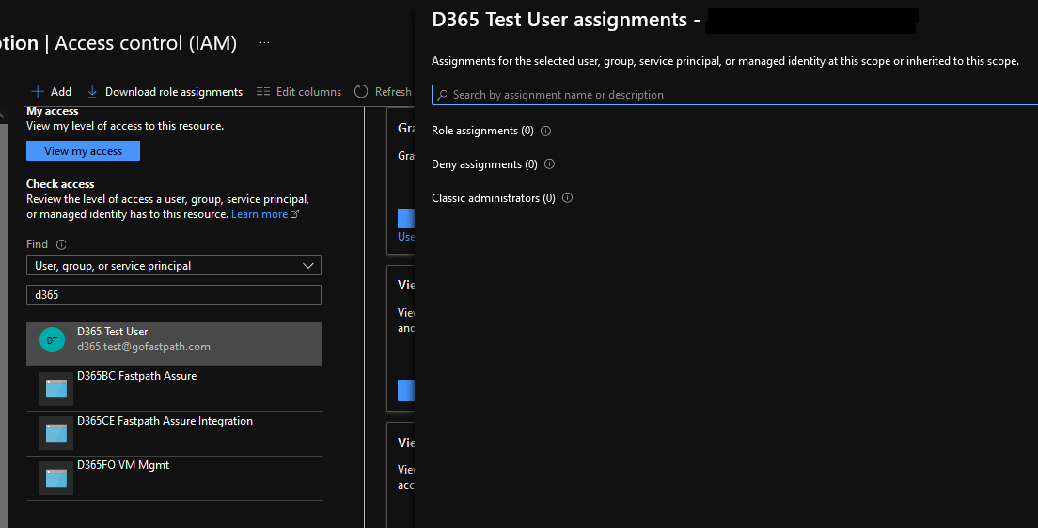Viewport: 1038px width, 528px height.
Task: Open Edit columns in the toolbar
Action: pyautogui.click(x=299, y=92)
